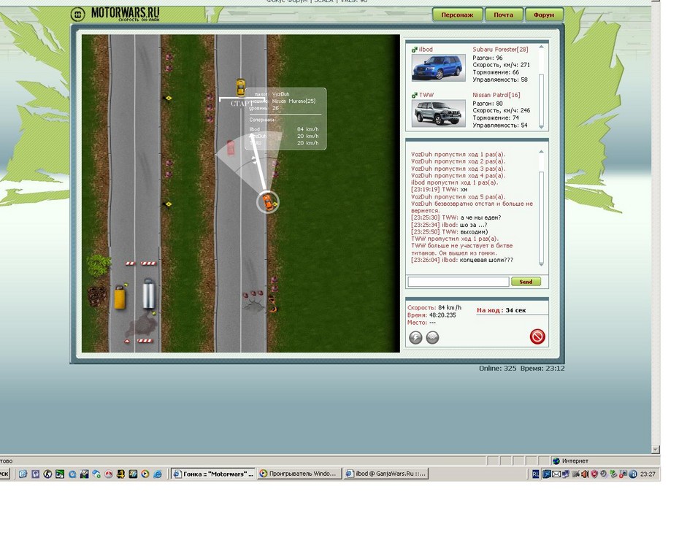
Task: Click the chat log scroll down arrow
Action: click(541, 263)
